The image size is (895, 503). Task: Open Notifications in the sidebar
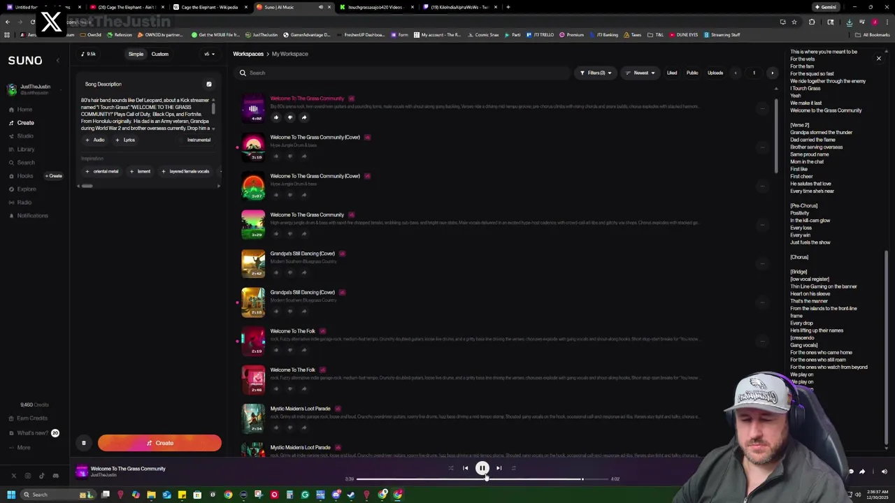click(28, 216)
